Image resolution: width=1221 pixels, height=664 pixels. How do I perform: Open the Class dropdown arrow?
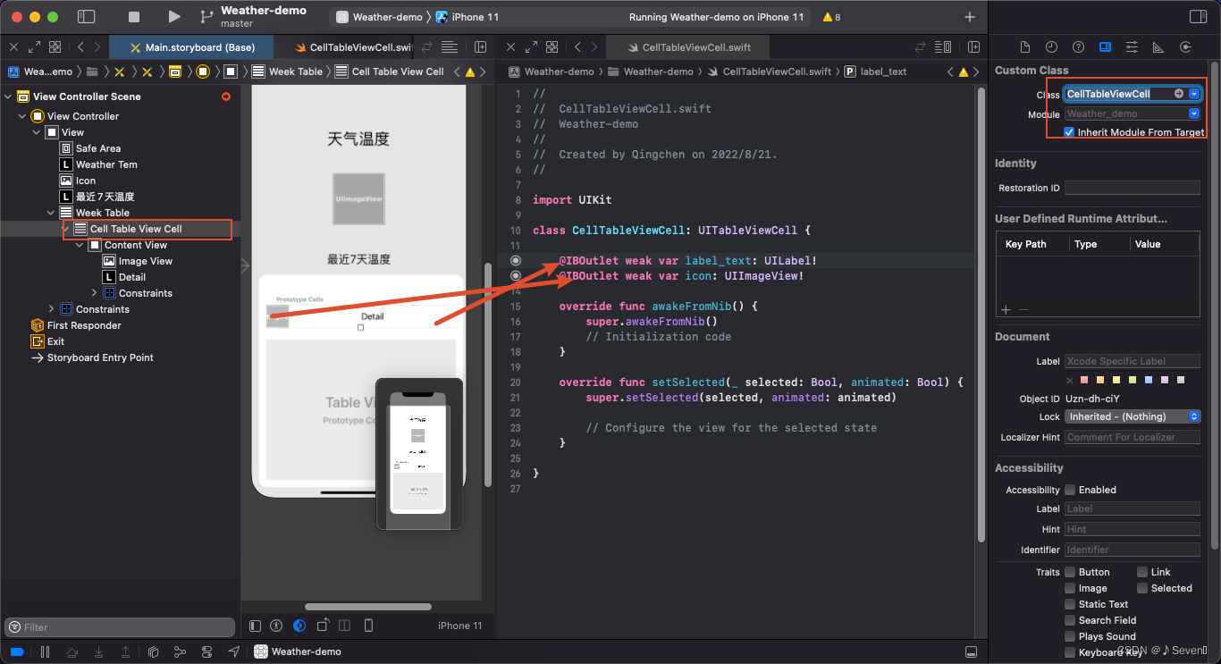point(1193,94)
